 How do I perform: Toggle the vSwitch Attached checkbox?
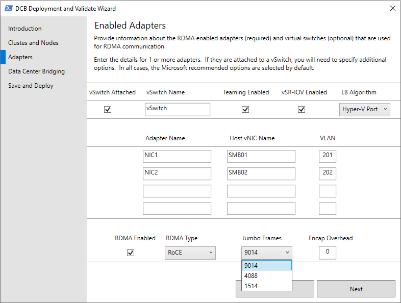(108, 109)
